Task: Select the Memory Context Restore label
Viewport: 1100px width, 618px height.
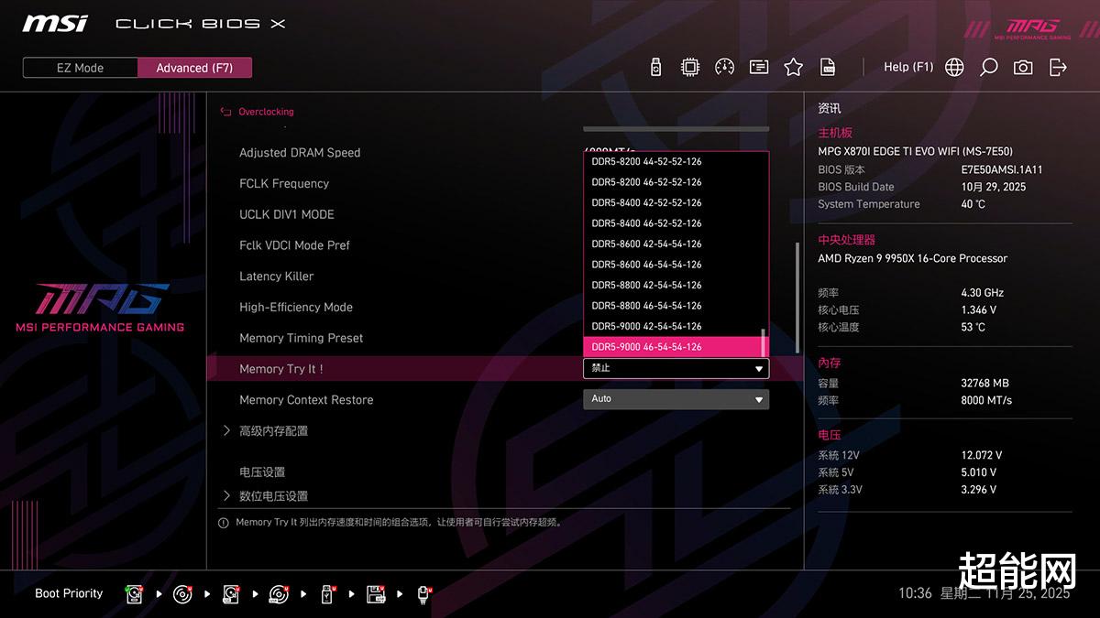Action: pos(306,400)
